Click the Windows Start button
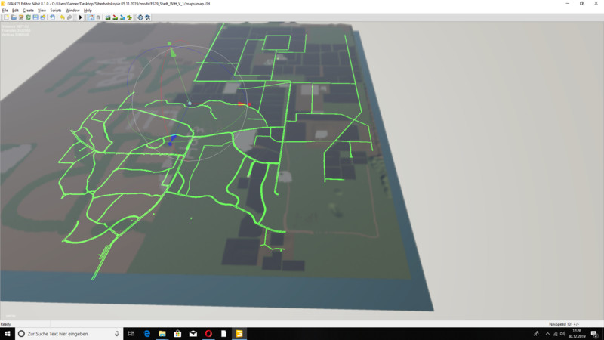The image size is (604, 340). click(x=7, y=333)
